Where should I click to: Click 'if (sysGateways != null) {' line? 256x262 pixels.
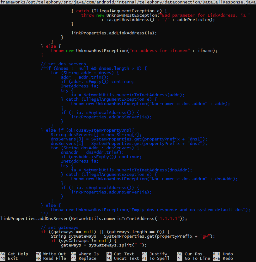pyautogui.click(x=84, y=241)
